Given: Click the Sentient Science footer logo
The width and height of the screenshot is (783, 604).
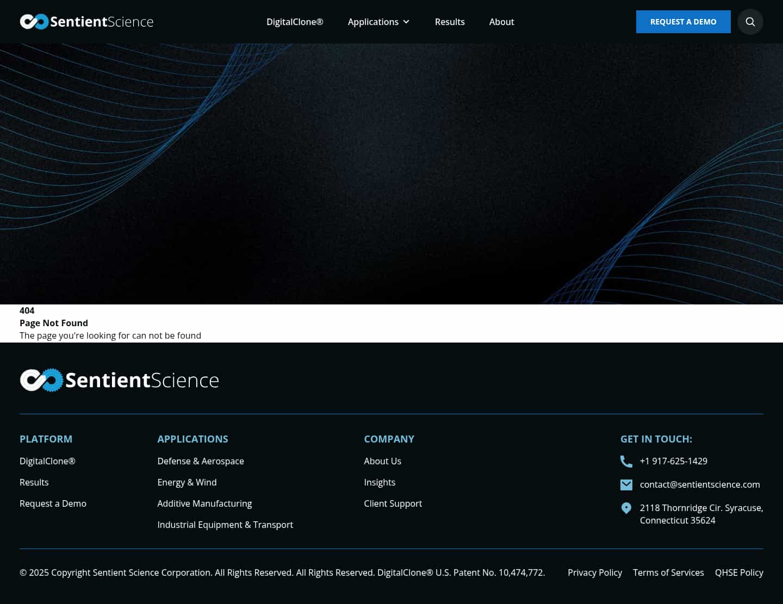Looking at the screenshot, I should [119, 380].
